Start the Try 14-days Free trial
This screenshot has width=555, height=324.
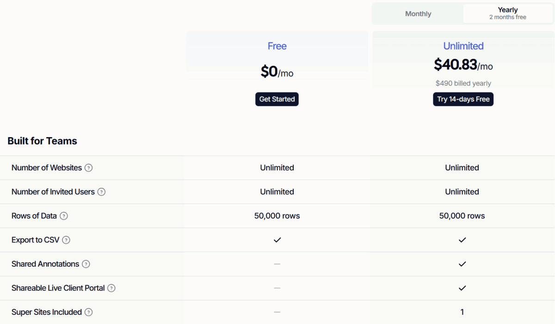pyautogui.click(x=463, y=99)
